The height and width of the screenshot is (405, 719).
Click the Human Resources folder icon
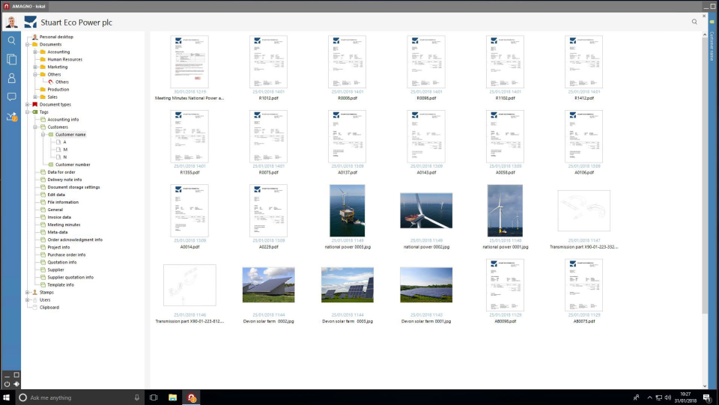click(x=43, y=59)
